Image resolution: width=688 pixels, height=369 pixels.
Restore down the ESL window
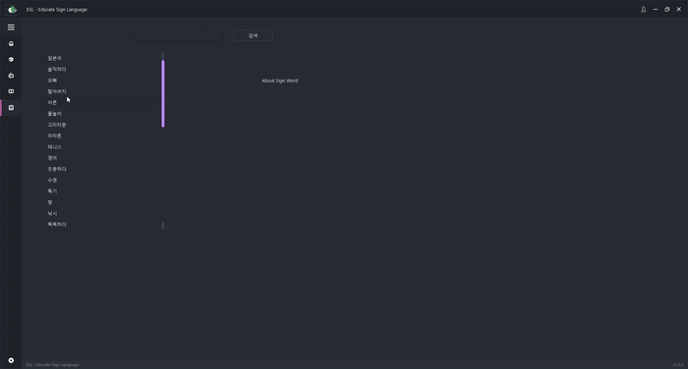point(667,9)
